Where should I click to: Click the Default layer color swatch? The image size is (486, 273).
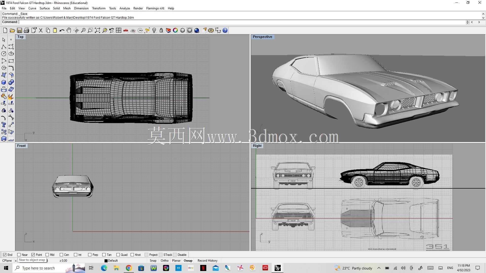coord(106,261)
